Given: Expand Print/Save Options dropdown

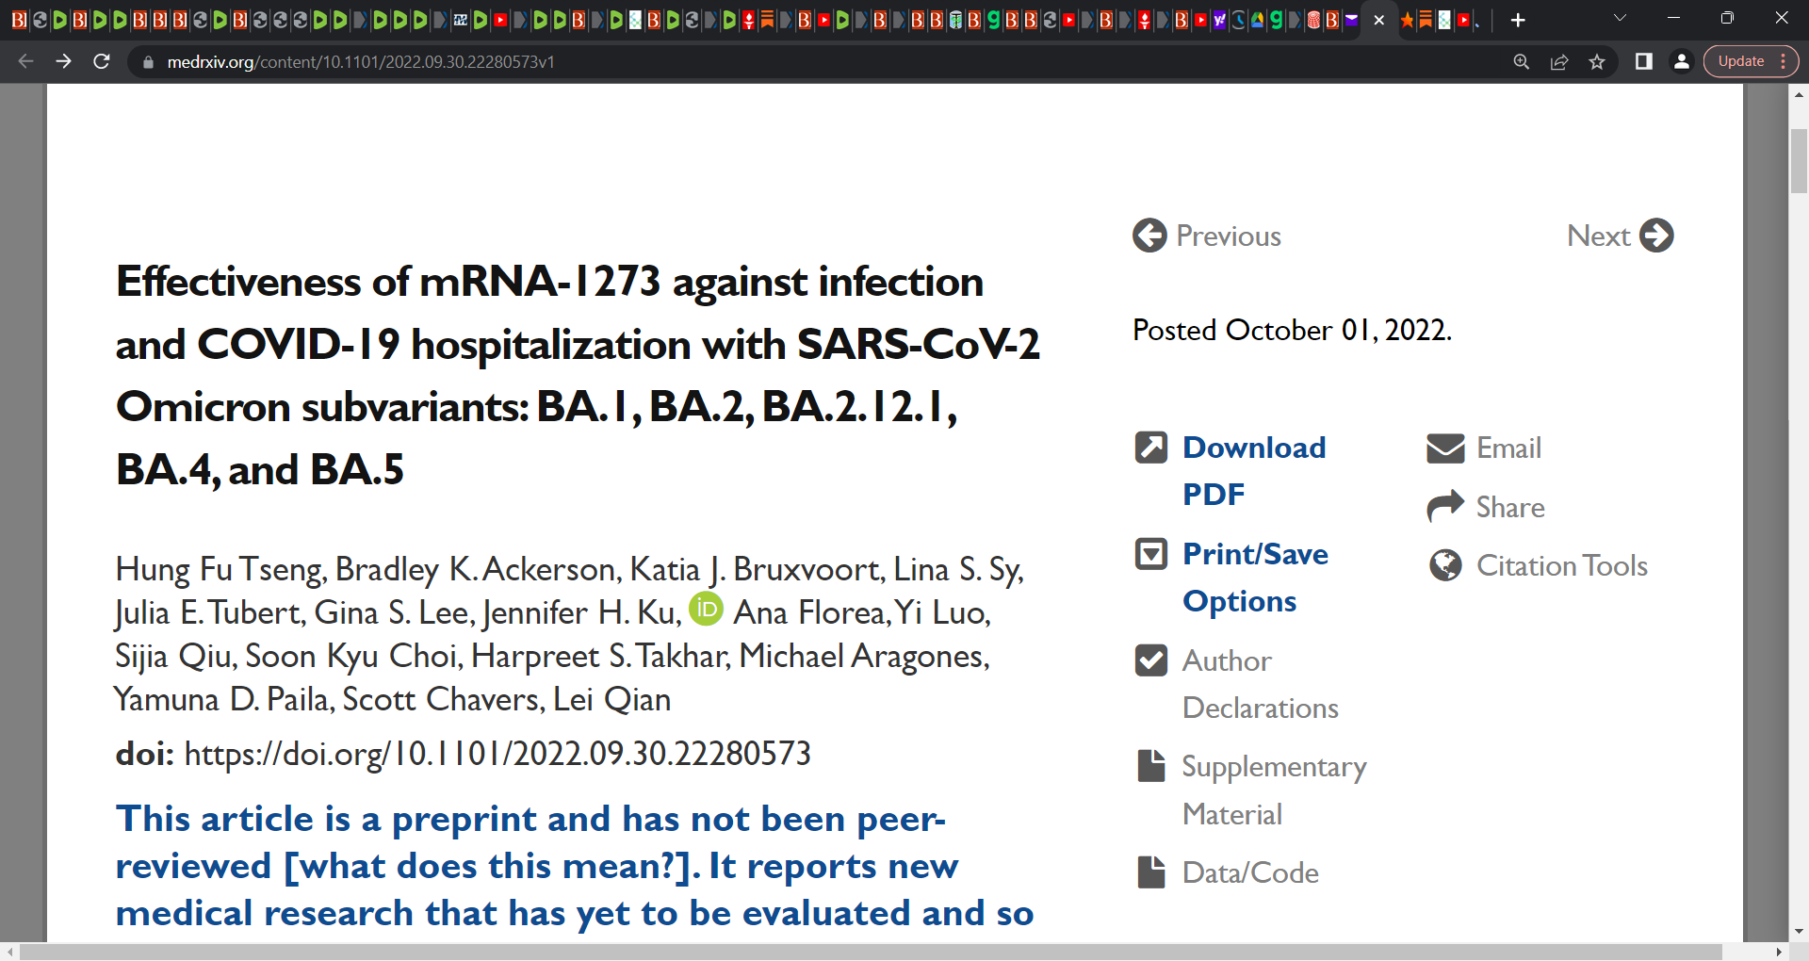Looking at the screenshot, I should tap(1151, 554).
